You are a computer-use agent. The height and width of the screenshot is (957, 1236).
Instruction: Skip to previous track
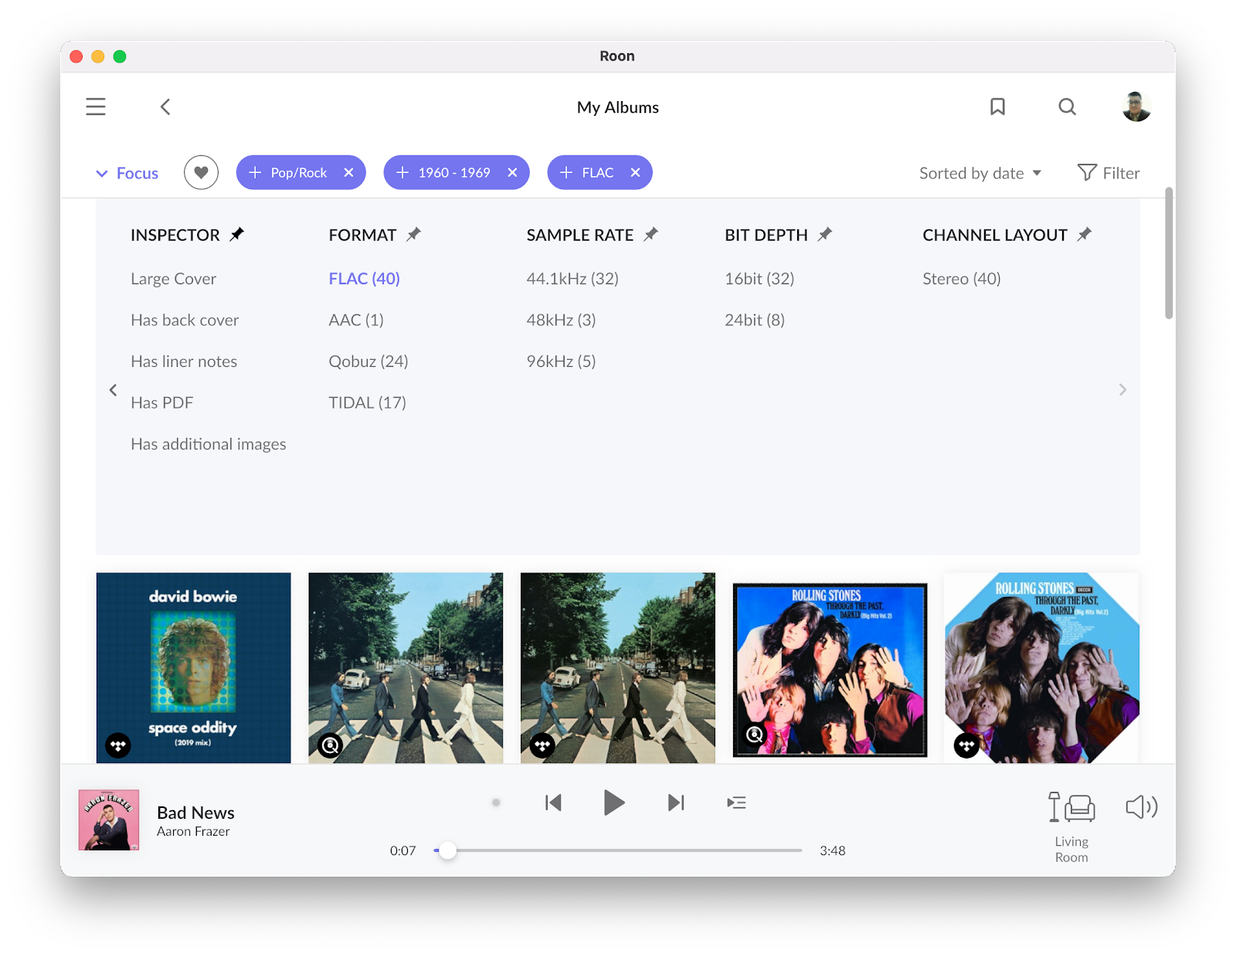pos(553,803)
